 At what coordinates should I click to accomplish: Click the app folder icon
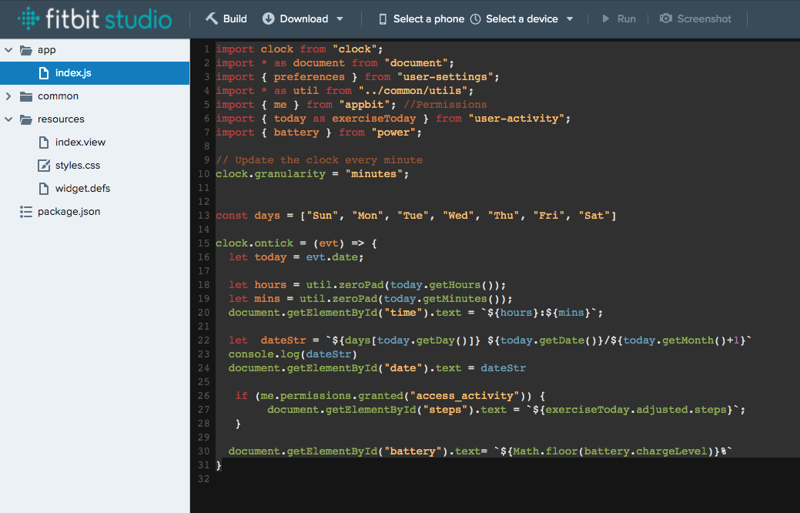coord(26,50)
